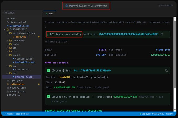Viewport: 178px width, 118px height.
Task: Open the token address 0xb20000… link
Action: click(129, 34)
